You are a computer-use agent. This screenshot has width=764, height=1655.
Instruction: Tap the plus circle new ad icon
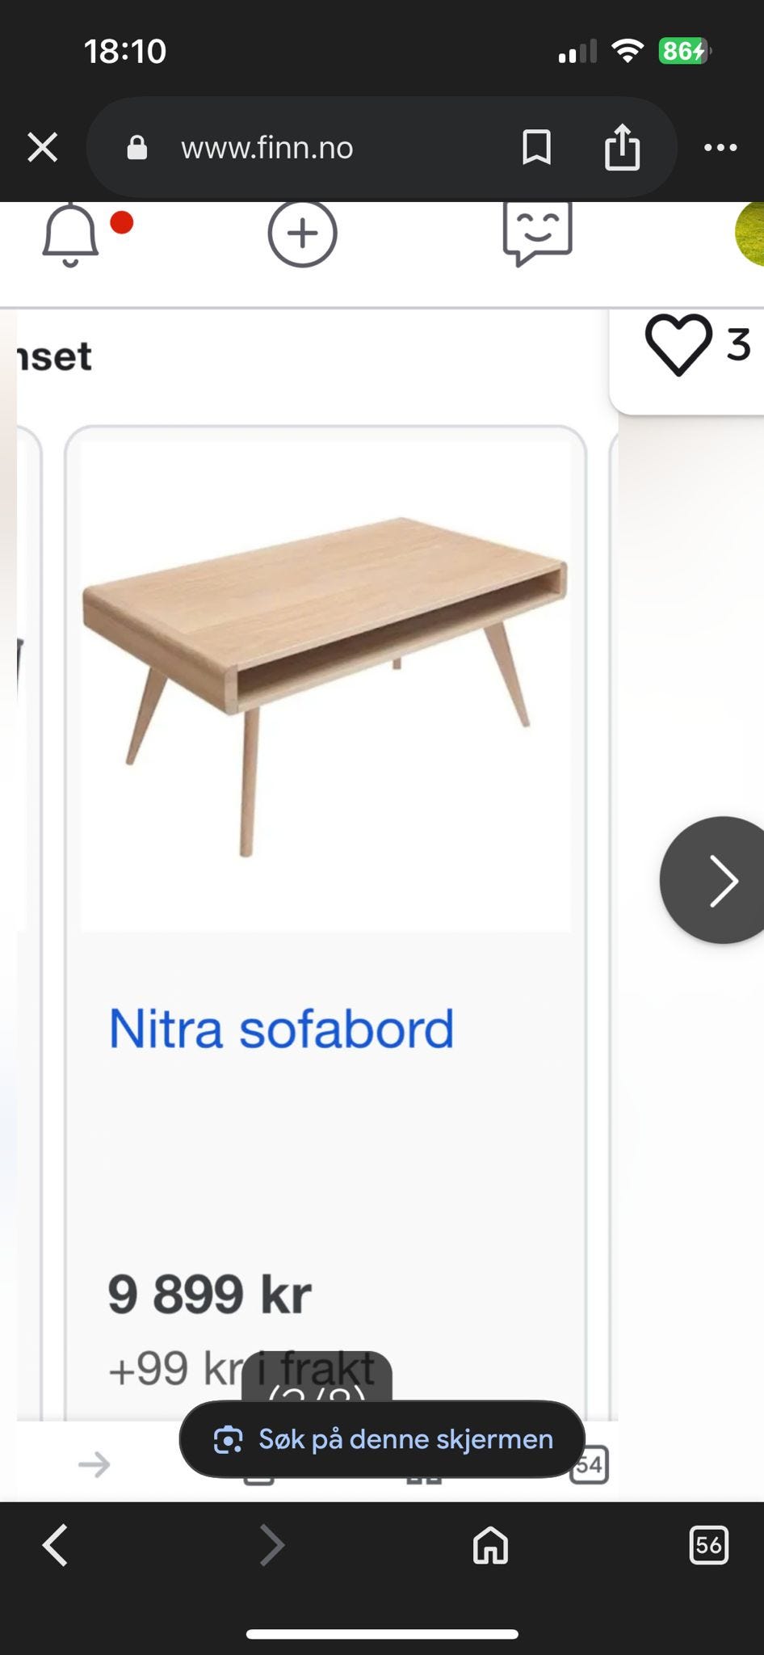(x=302, y=234)
